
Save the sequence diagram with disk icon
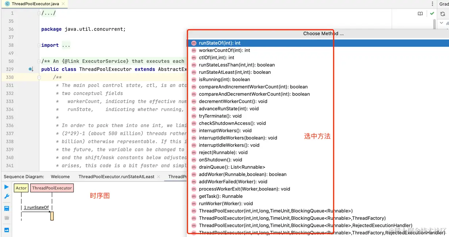pos(7,209)
